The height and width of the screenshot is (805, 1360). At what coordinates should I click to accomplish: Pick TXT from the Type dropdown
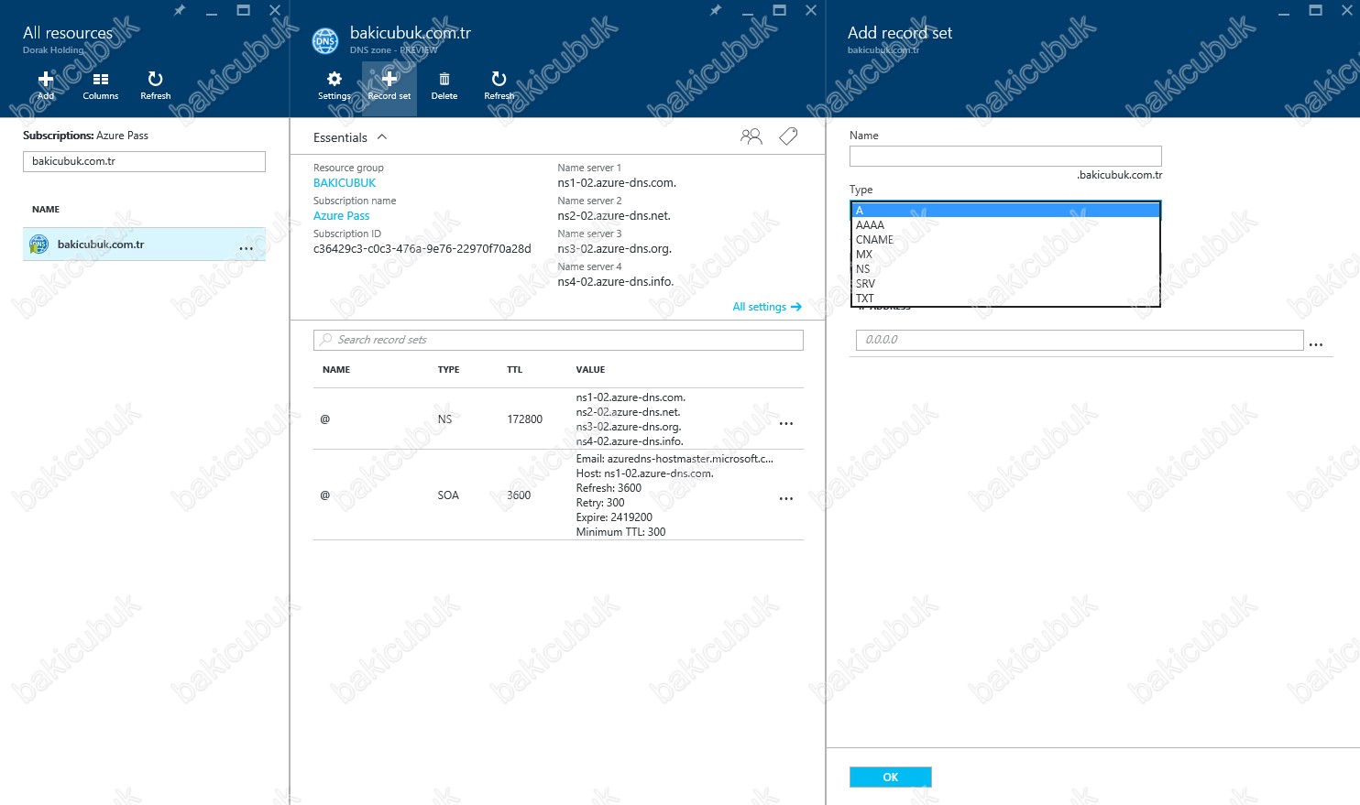tap(864, 299)
